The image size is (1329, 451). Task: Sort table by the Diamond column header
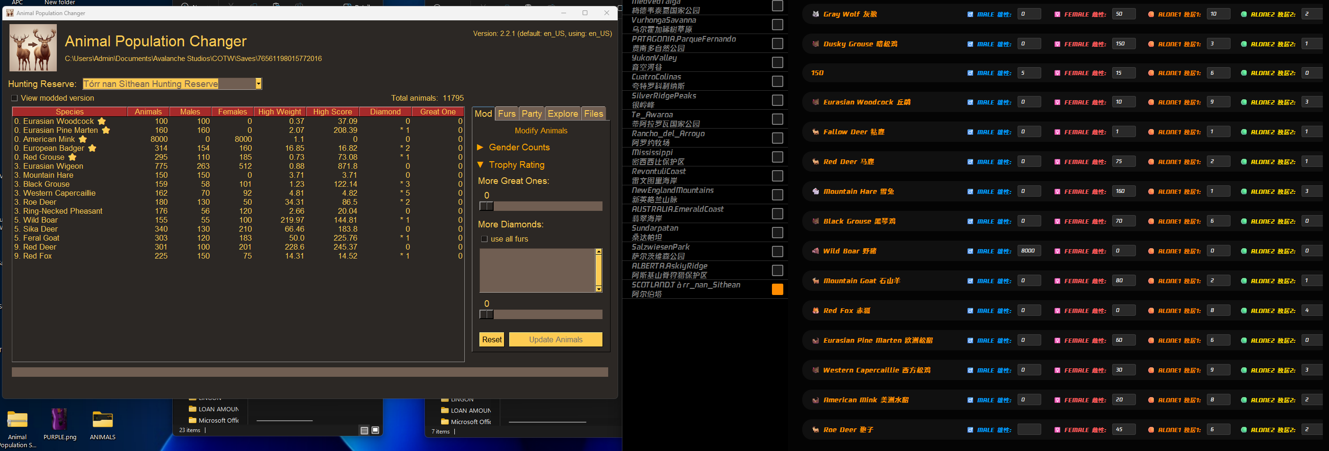click(385, 112)
